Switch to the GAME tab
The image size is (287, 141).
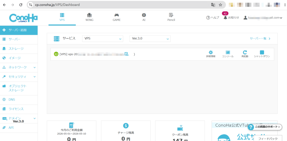coord(117,18)
